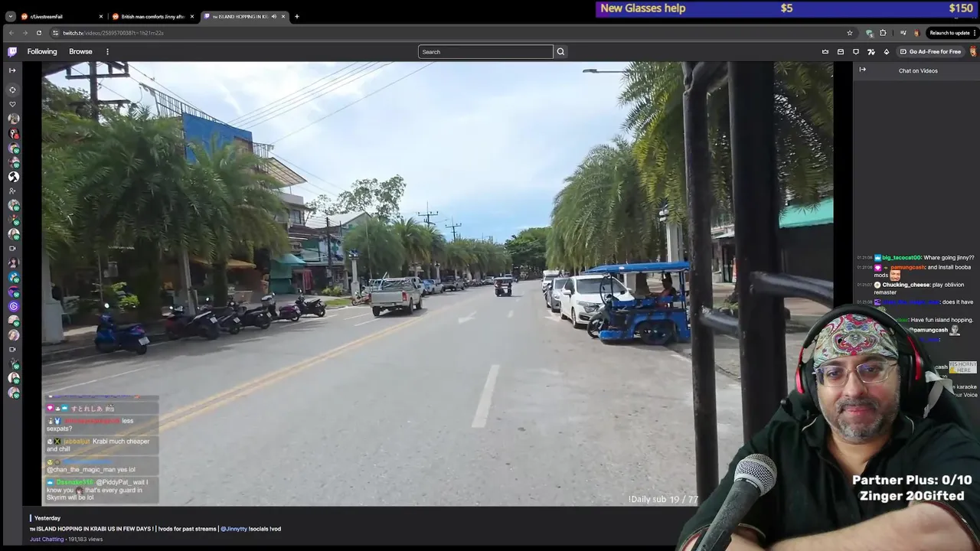Click the add-friends person icon in sidebar

(12, 191)
